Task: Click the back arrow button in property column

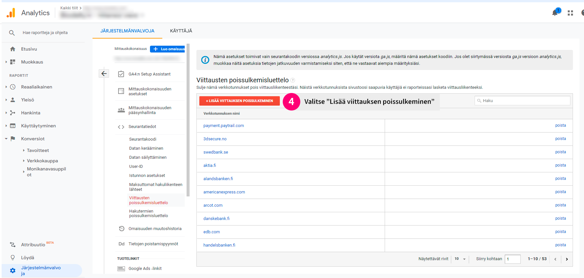Action: (104, 74)
